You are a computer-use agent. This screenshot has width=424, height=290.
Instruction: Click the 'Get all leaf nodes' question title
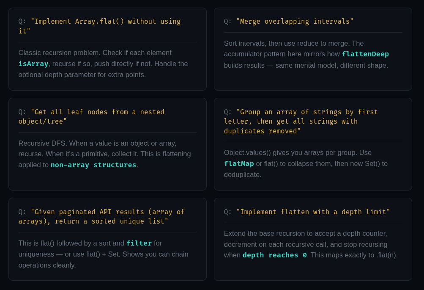91,116
